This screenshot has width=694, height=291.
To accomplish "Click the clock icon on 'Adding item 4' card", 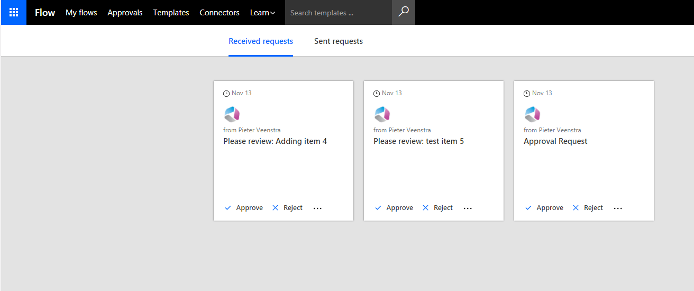I will coord(226,93).
